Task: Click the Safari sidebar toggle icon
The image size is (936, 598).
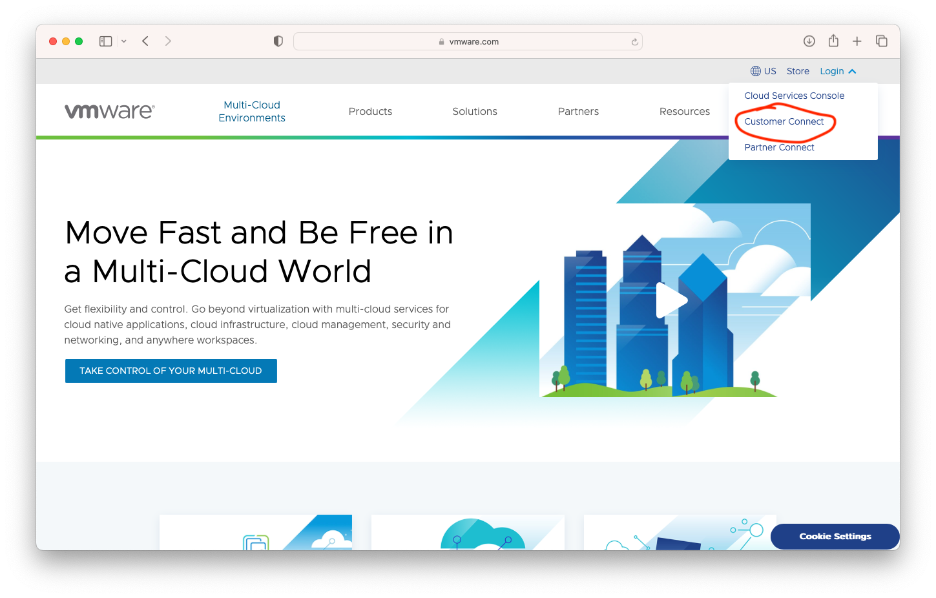Action: pyautogui.click(x=105, y=41)
